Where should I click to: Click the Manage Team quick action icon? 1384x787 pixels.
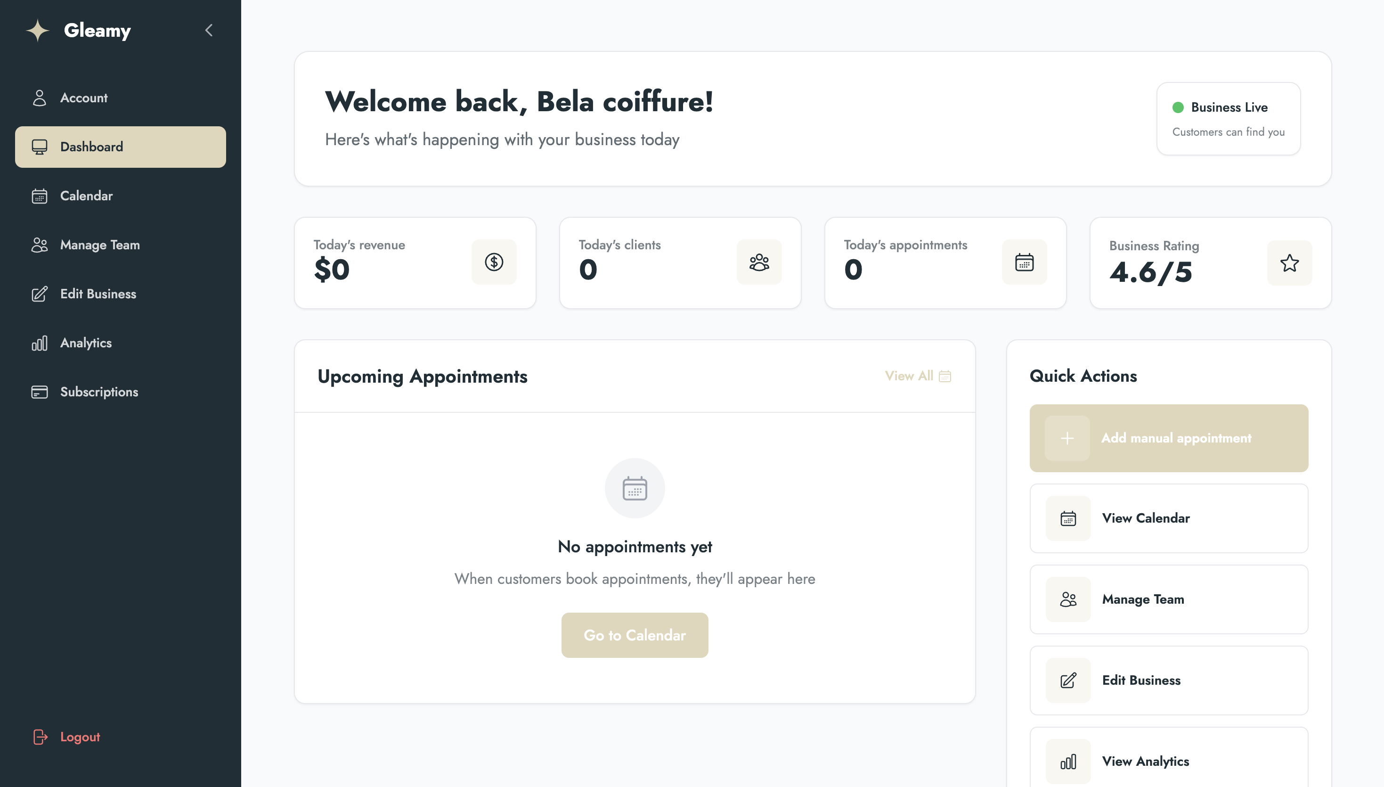pos(1068,599)
